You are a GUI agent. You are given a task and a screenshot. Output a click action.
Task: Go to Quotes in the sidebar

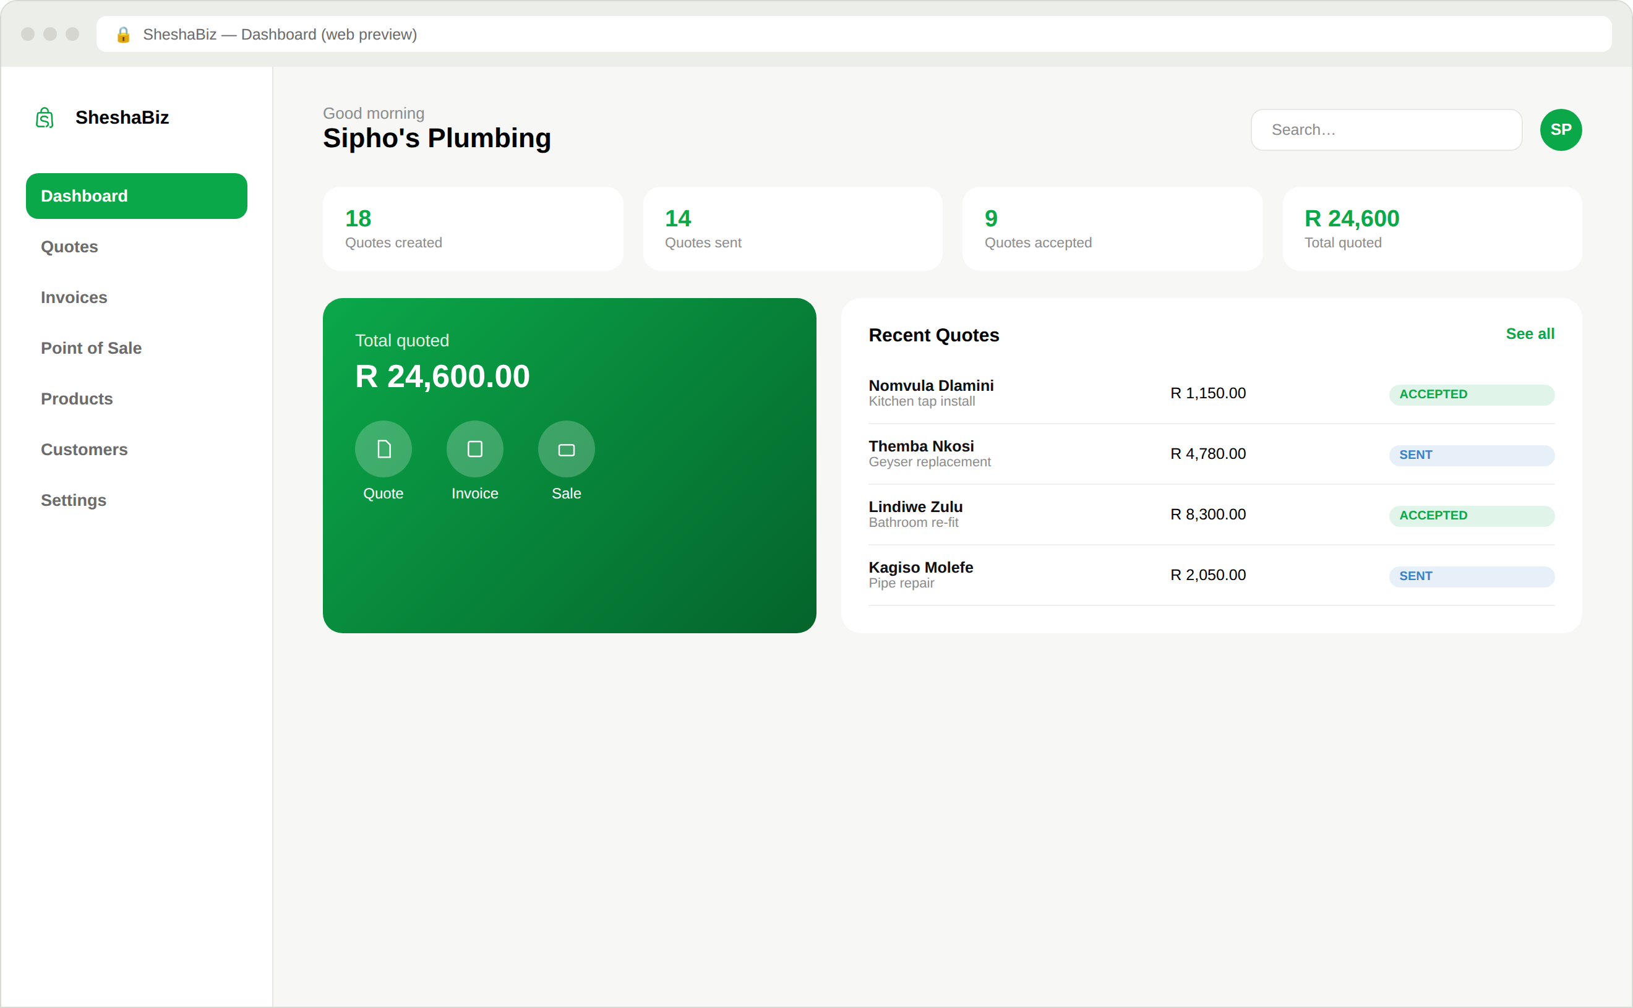[137, 247]
